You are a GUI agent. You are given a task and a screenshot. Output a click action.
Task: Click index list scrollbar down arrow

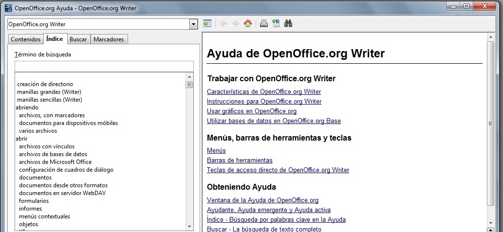[189, 226]
